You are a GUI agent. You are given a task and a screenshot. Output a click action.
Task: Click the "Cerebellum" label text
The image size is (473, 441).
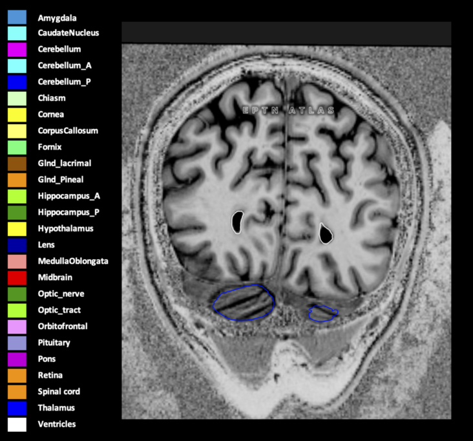coord(59,49)
